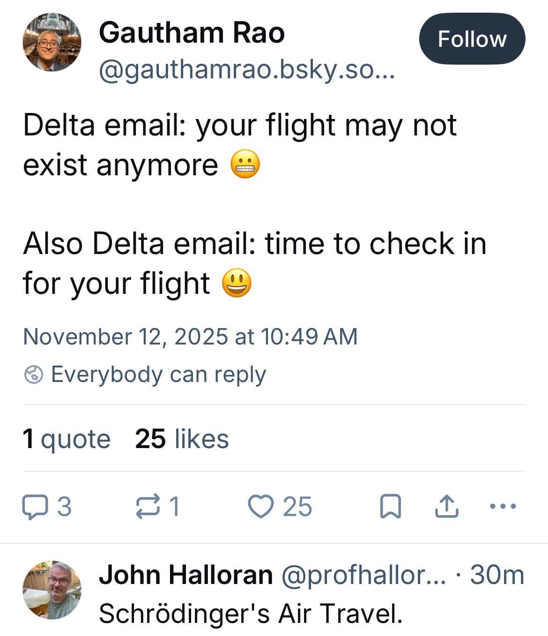Open the @gauthamrao.bsky.so handle link
The width and height of the screenshot is (548, 636).
[x=247, y=70]
